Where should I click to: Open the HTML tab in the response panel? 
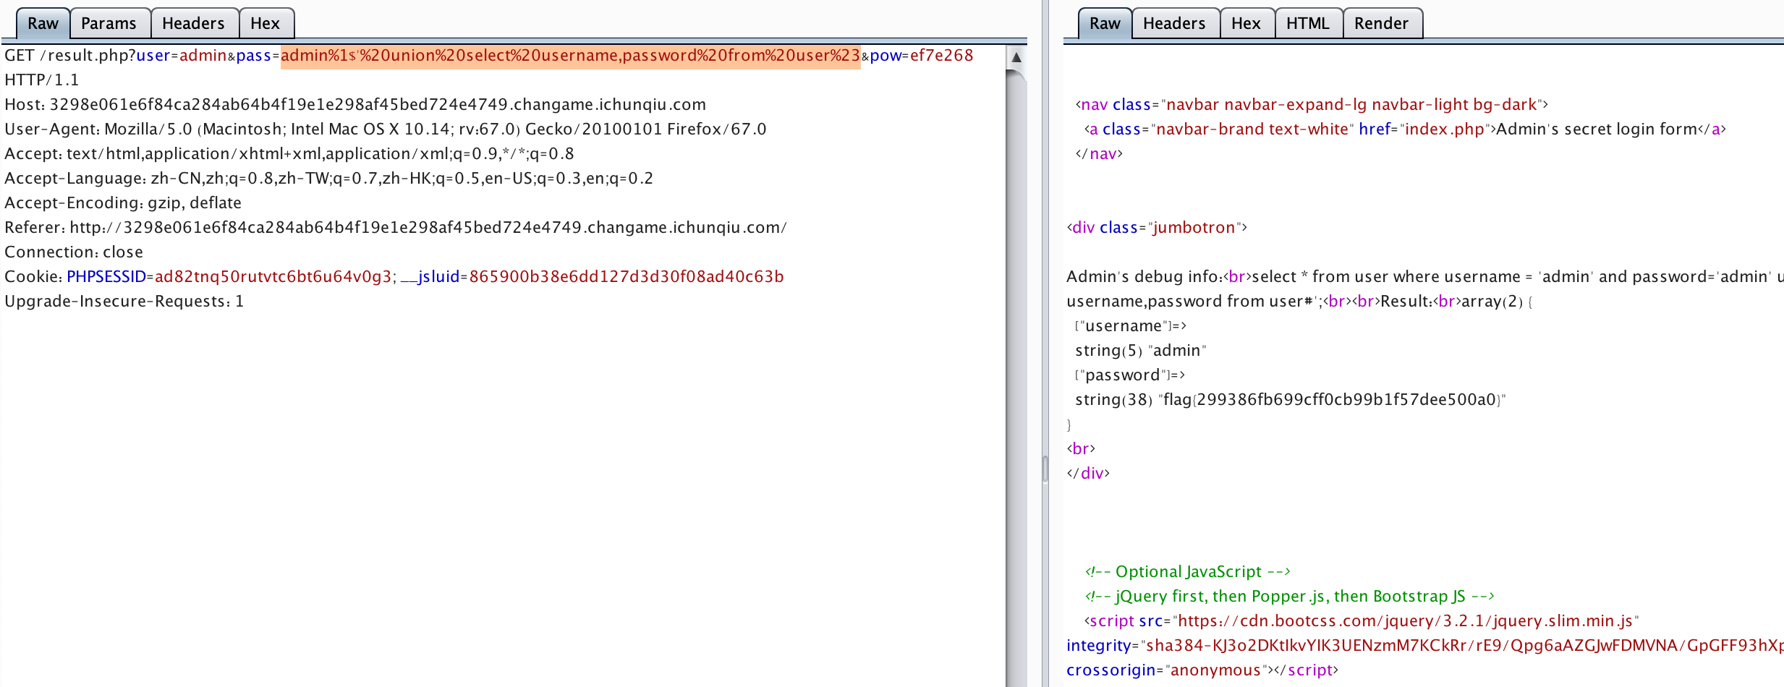(1307, 23)
